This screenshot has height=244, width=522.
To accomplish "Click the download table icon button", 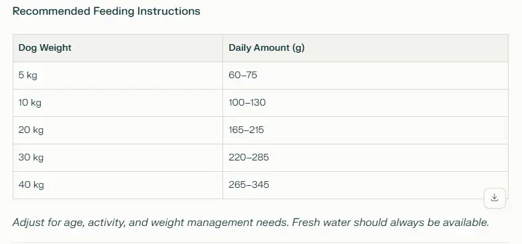I will [495, 198].
